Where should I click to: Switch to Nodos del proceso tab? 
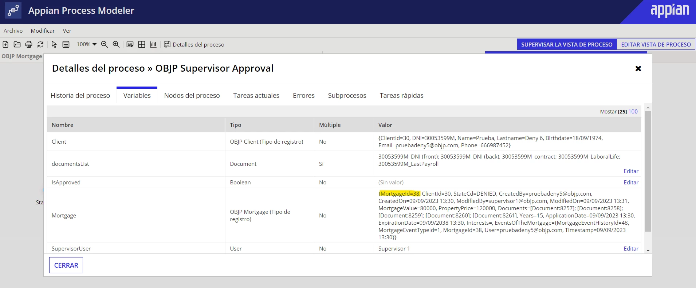192,95
